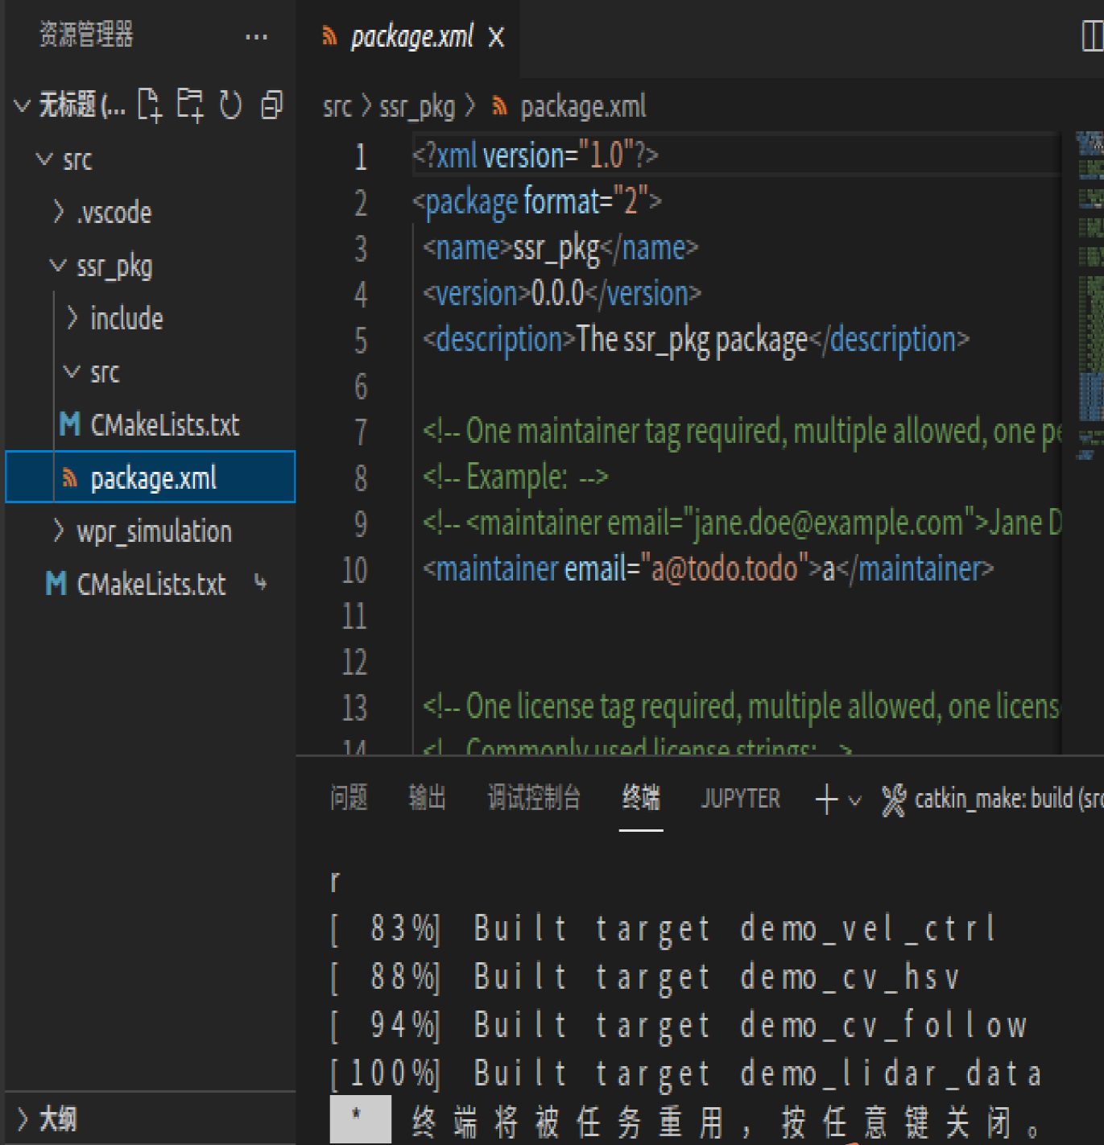This screenshot has height=1145, width=1104.
Task: Create a new file in explorer
Action: point(150,105)
